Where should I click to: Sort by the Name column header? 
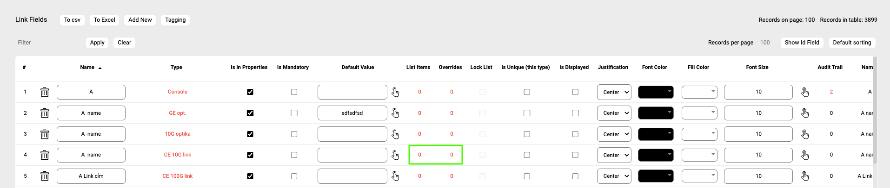pos(87,67)
